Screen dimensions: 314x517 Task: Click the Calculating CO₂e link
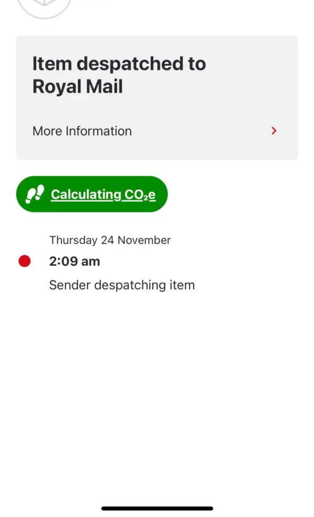coord(104,194)
